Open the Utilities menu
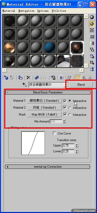Screen dimensions: 97x213 coord(59,11)
